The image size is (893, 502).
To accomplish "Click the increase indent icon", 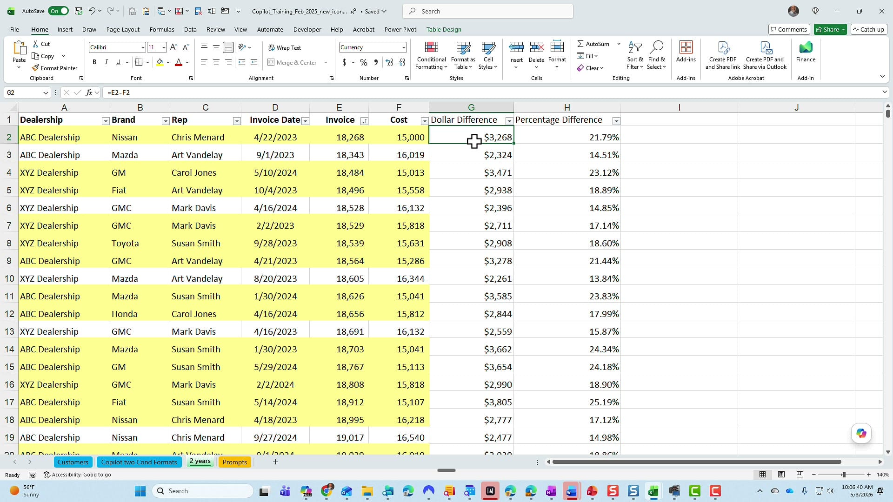I will click(x=253, y=62).
